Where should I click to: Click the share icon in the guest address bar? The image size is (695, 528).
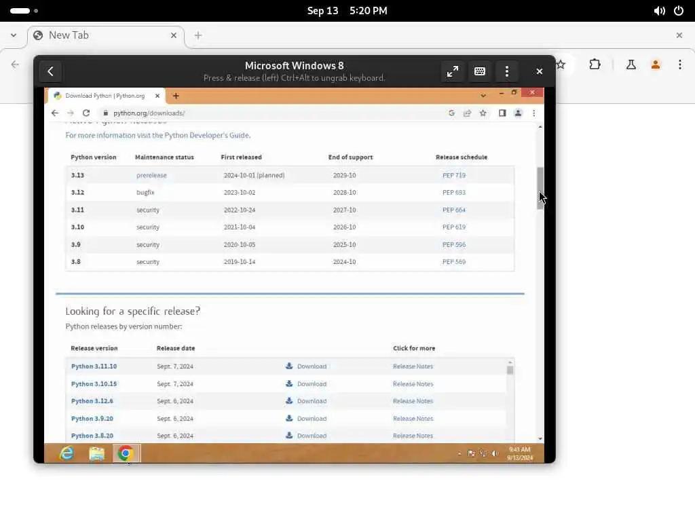point(467,113)
